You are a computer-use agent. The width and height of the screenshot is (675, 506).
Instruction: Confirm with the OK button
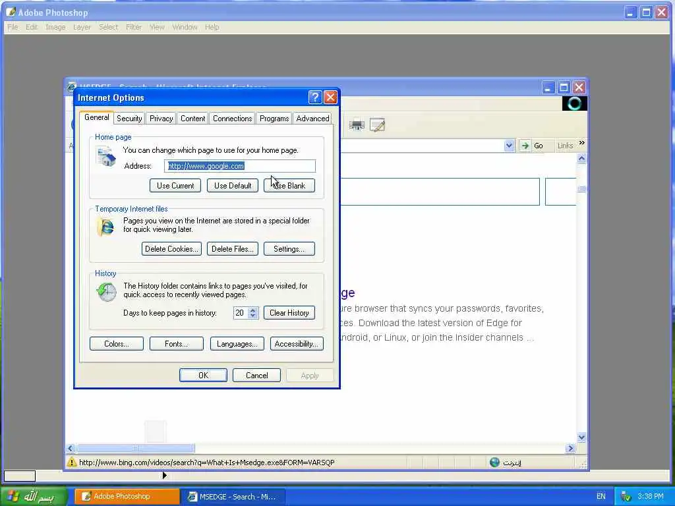tap(203, 375)
